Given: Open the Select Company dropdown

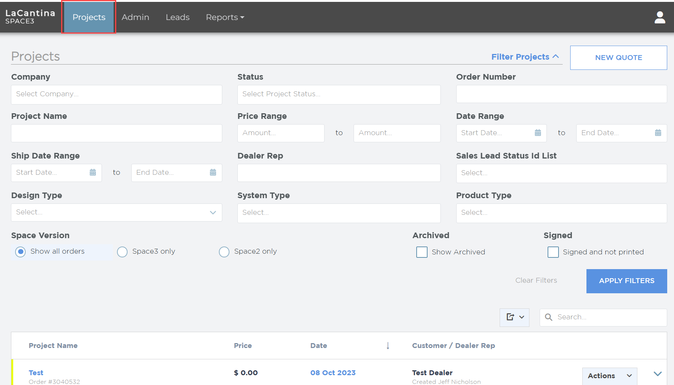Looking at the screenshot, I should tap(117, 95).
